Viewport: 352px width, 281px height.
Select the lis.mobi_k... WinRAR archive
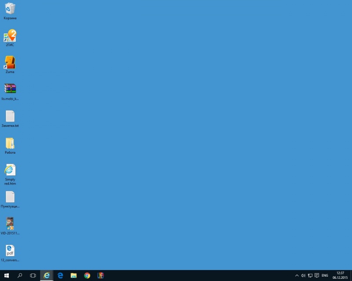pyautogui.click(x=10, y=92)
